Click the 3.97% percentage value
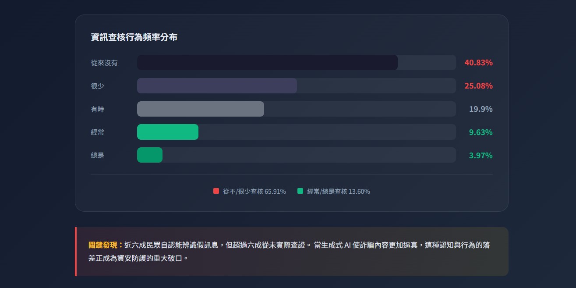This screenshot has width=576, height=288. (481, 156)
